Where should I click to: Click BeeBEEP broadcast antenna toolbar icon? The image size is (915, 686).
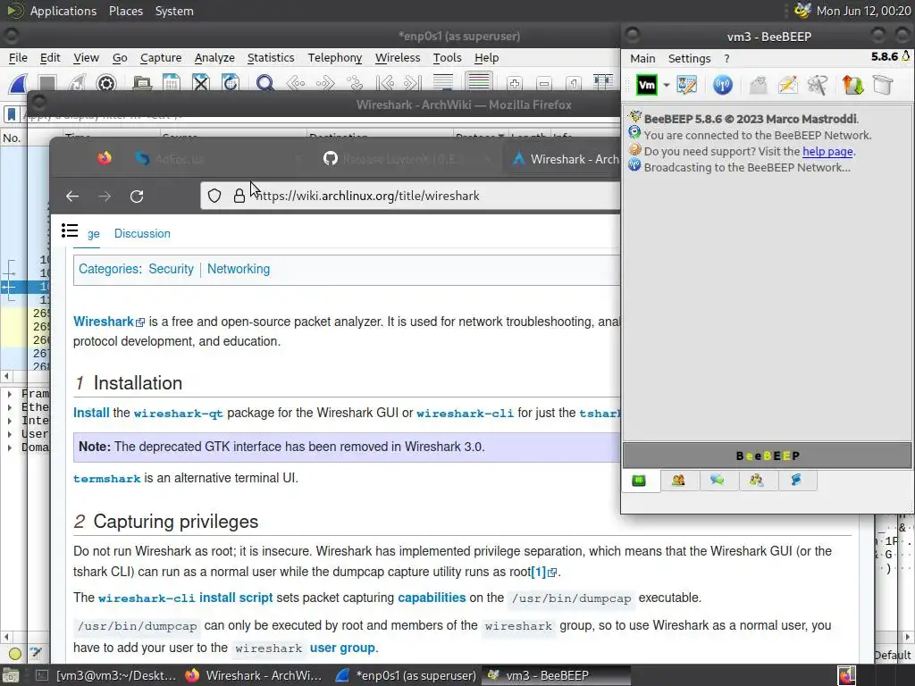coord(722,85)
